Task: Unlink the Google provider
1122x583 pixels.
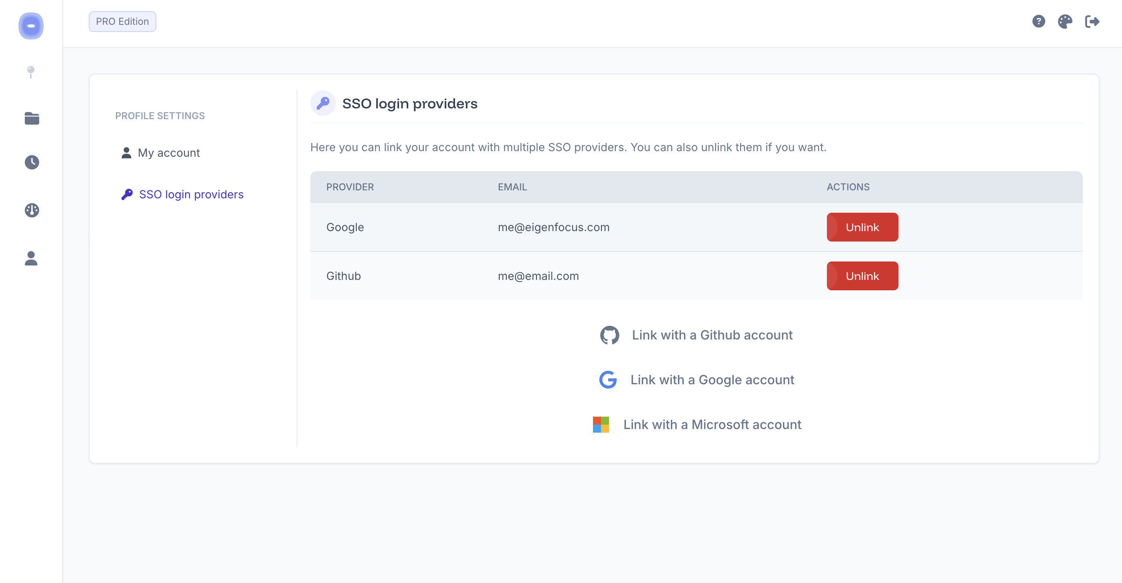Action: (x=862, y=227)
